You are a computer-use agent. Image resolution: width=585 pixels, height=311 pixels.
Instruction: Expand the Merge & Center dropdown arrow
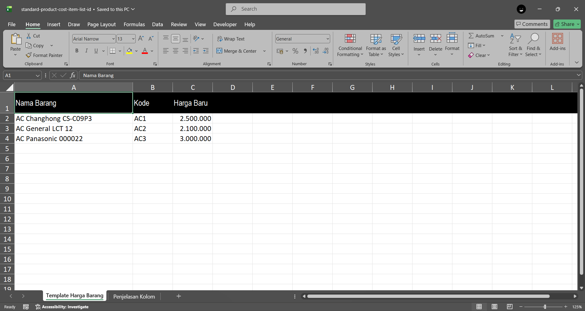[264, 51]
